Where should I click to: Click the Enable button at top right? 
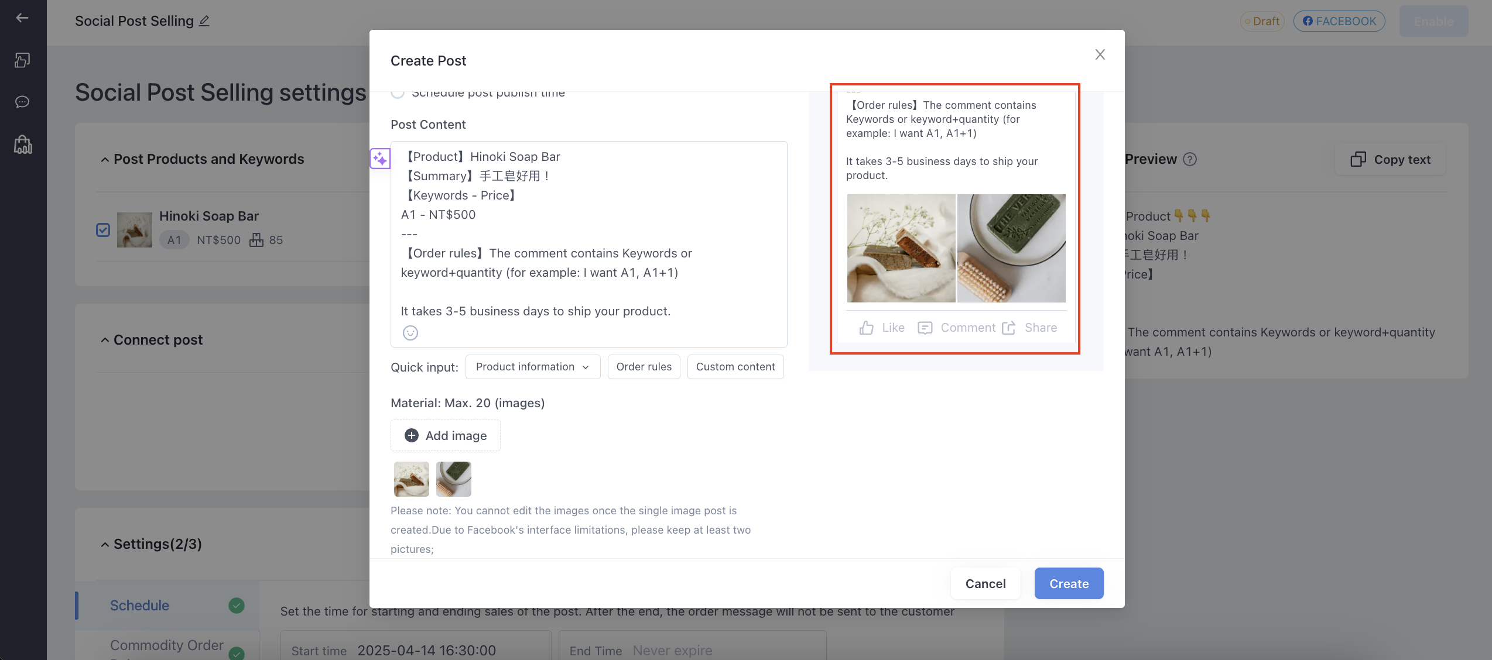1434,22
